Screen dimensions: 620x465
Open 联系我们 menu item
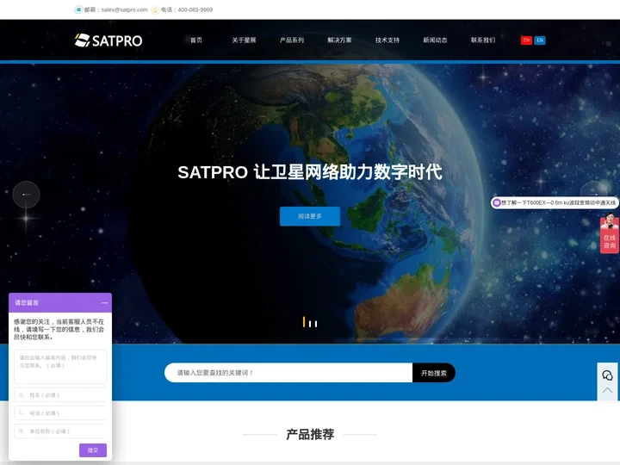pyautogui.click(x=483, y=40)
